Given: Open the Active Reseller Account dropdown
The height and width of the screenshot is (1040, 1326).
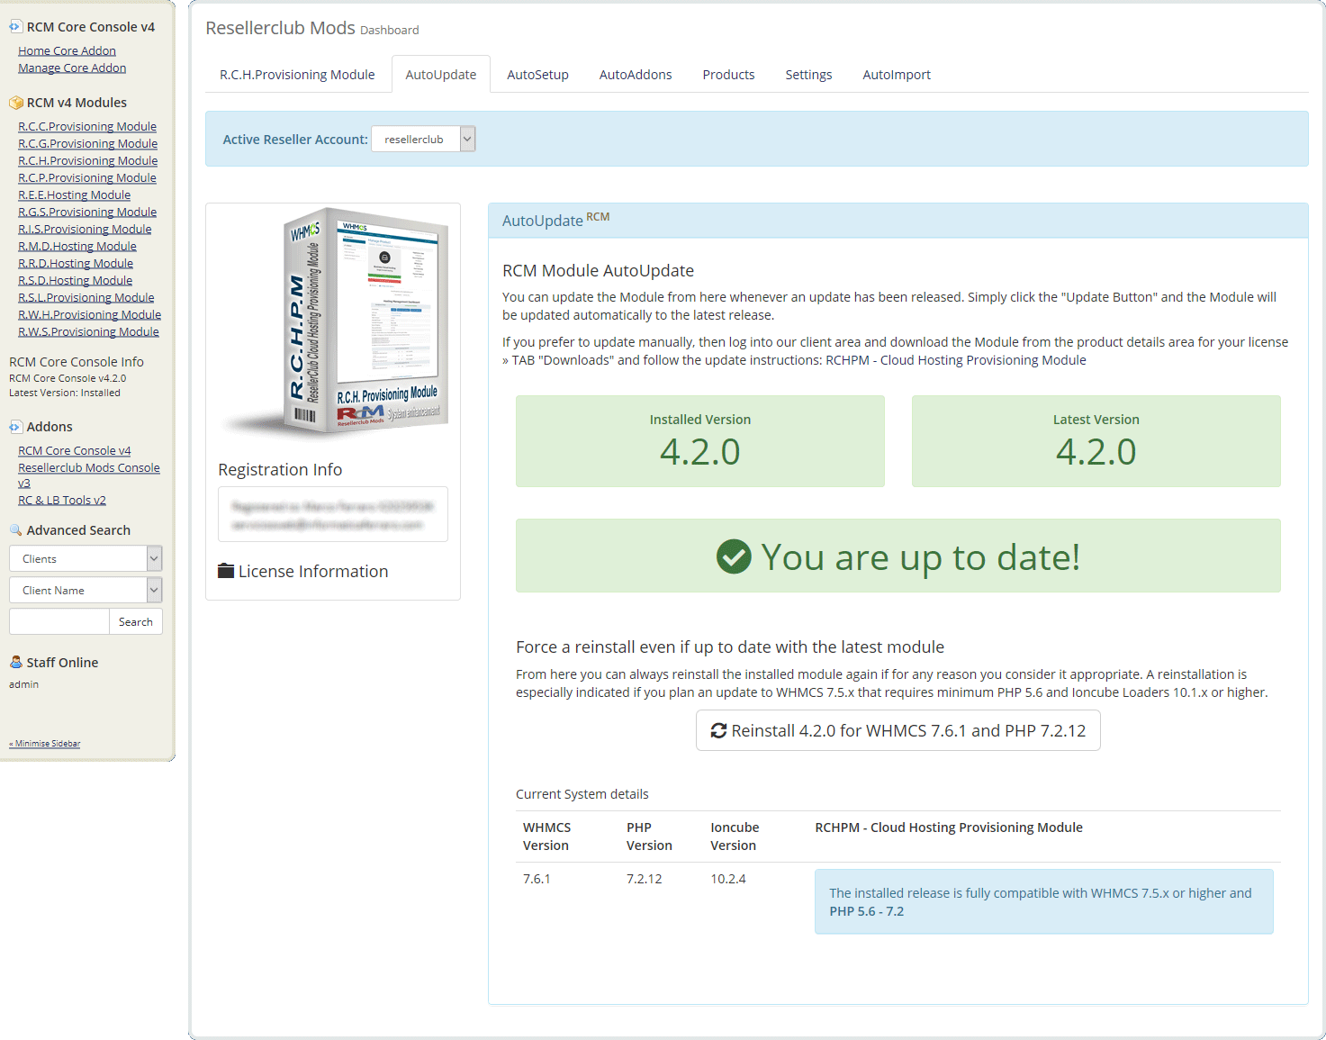Looking at the screenshot, I should pyautogui.click(x=423, y=139).
